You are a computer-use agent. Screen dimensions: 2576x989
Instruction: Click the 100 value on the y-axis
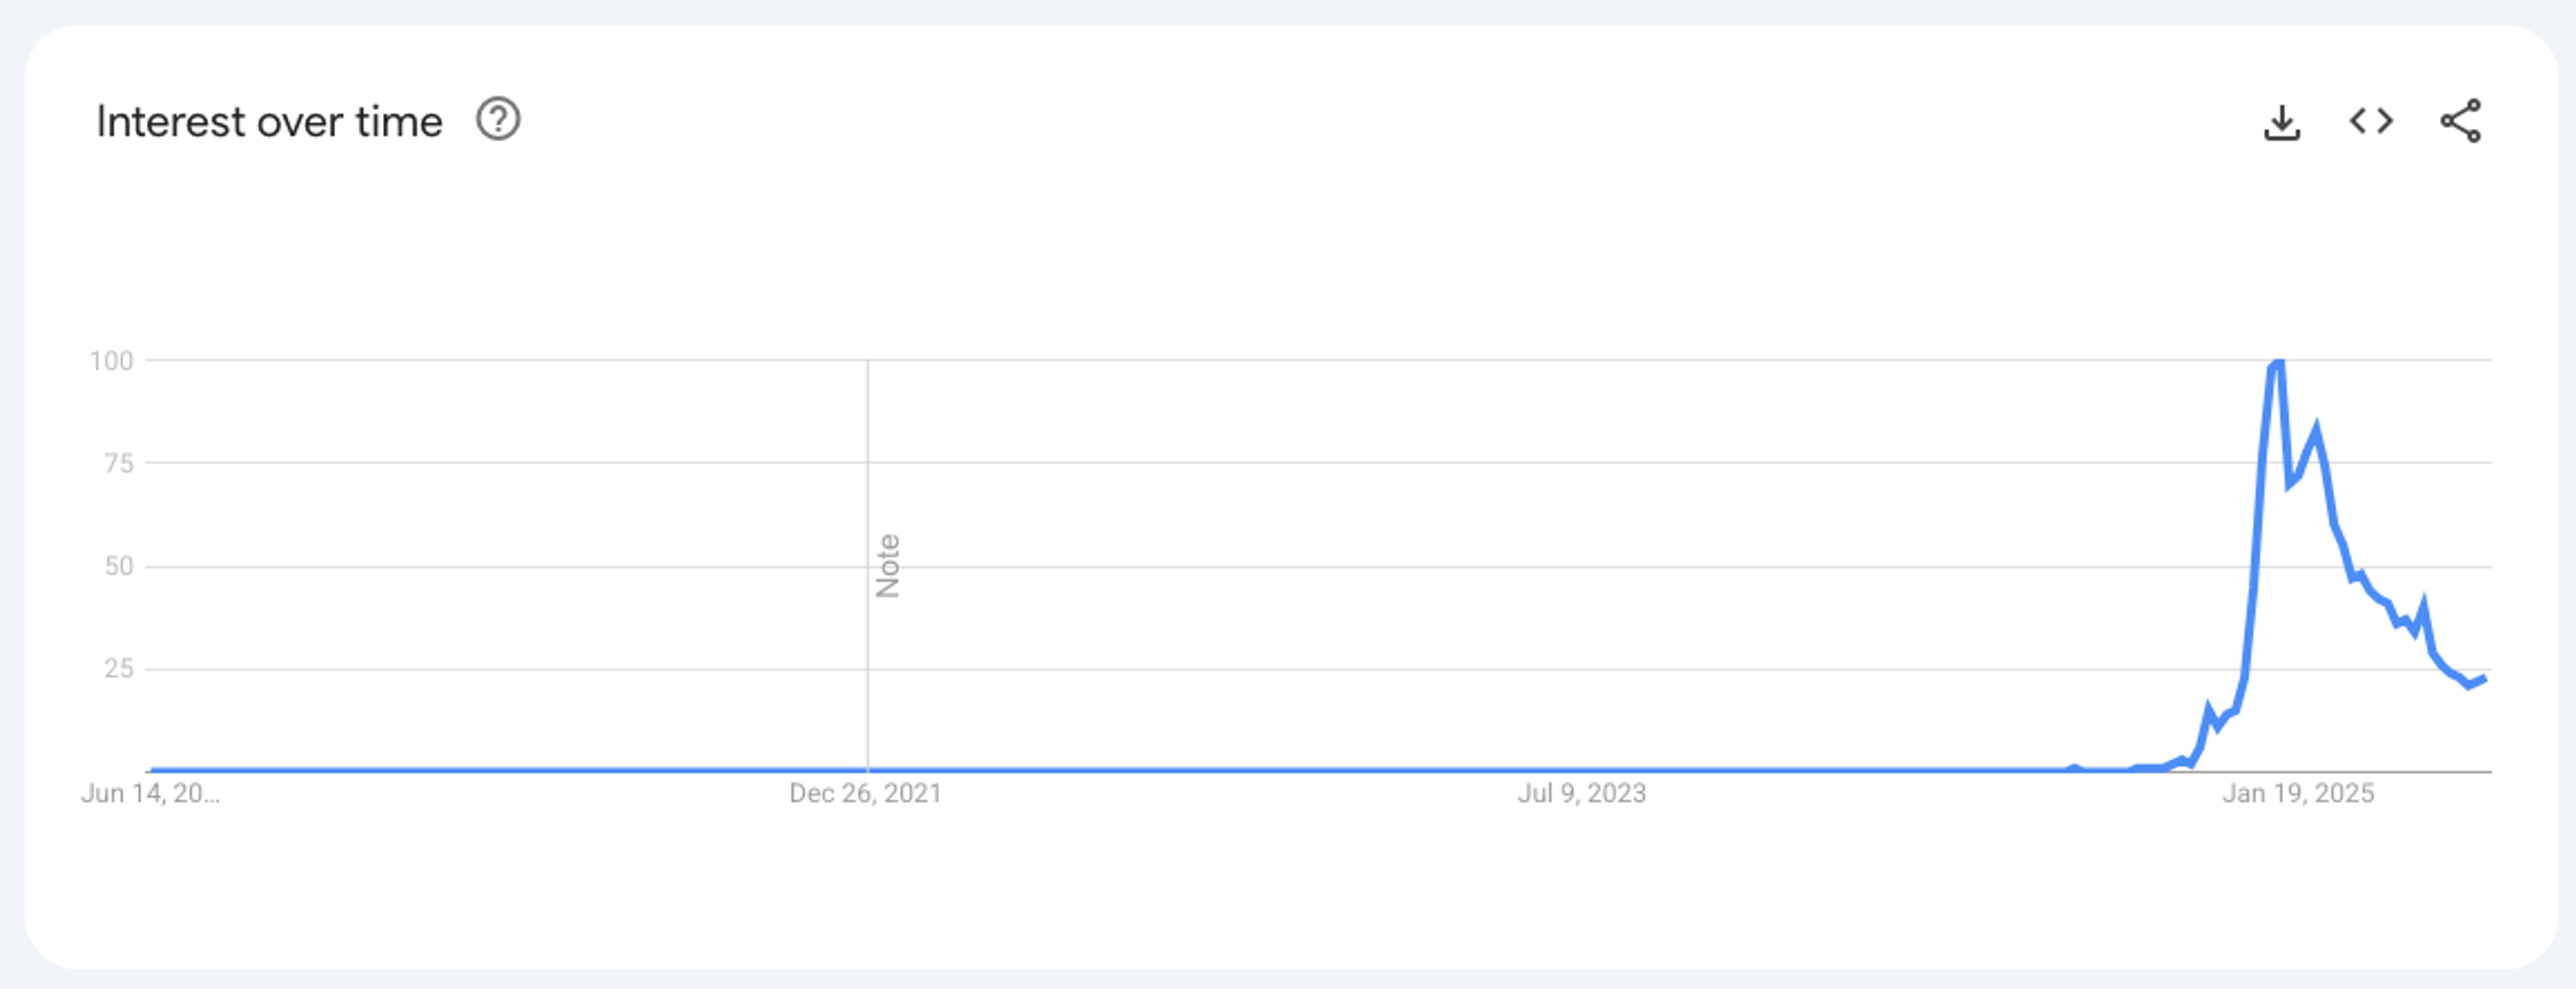pyautogui.click(x=111, y=361)
